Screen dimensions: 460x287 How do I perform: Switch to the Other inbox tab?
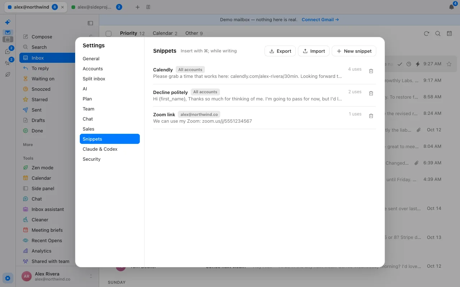click(194, 33)
